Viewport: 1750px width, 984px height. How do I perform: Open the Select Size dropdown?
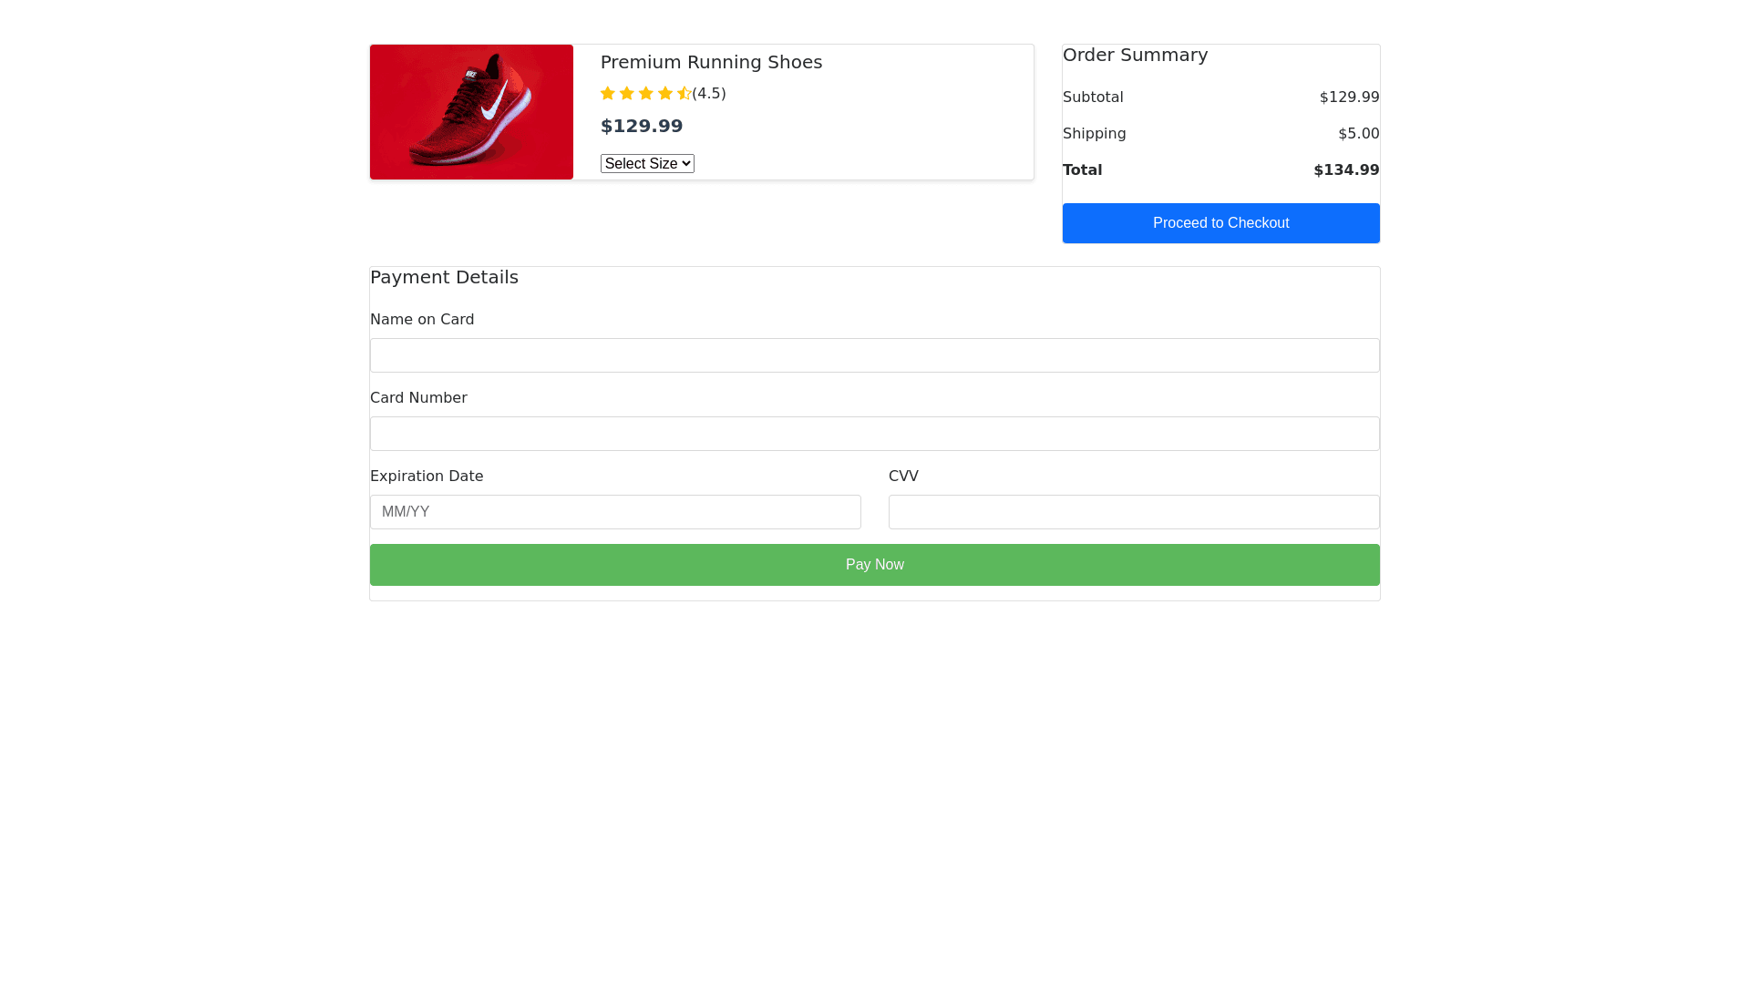point(647,164)
